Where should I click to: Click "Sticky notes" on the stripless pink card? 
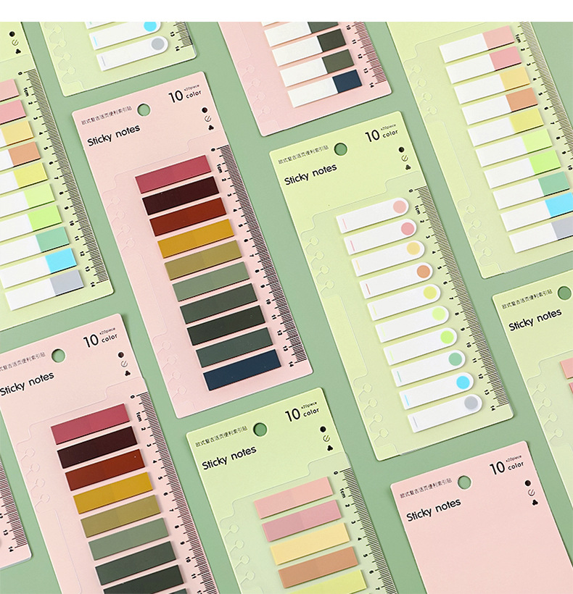point(434,510)
